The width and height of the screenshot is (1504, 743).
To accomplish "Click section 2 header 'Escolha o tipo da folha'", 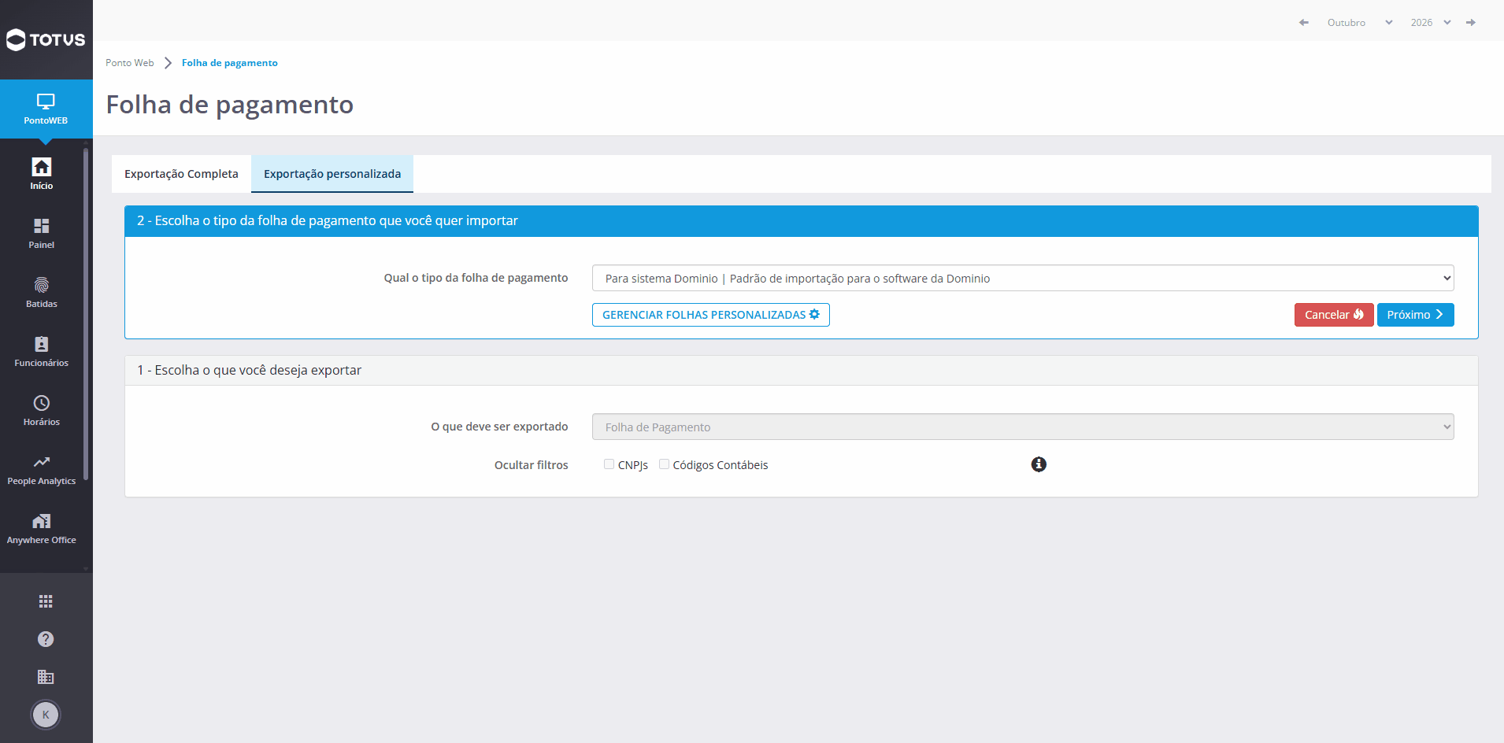I will tap(802, 221).
